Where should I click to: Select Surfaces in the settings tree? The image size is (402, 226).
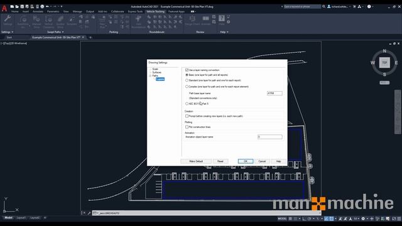pyautogui.click(x=156, y=73)
